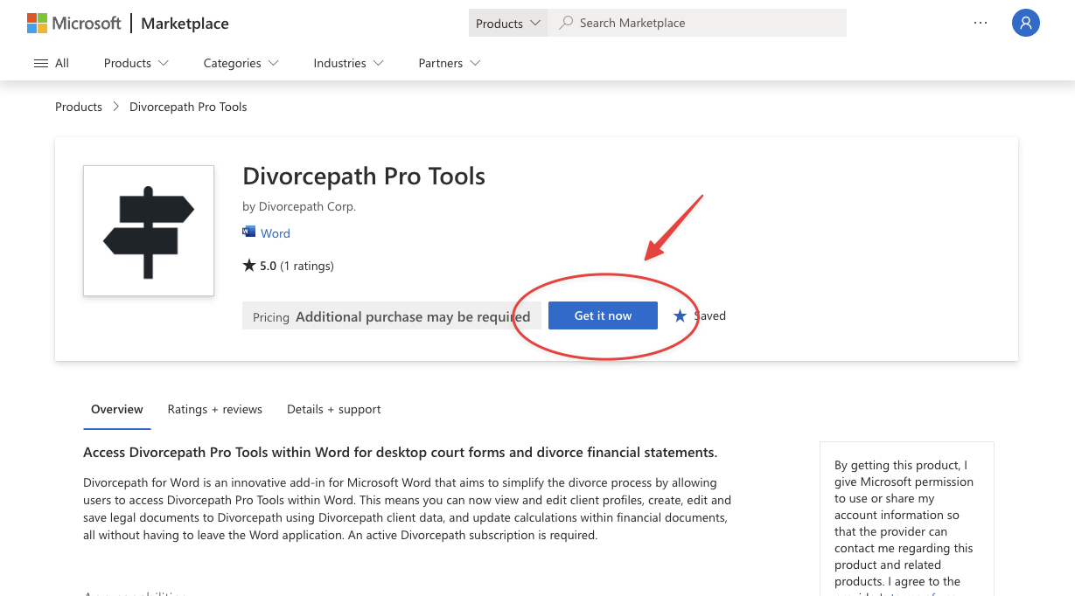The image size is (1075, 596).
Task: Open the more options ellipsis menu
Action: (x=981, y=23)
